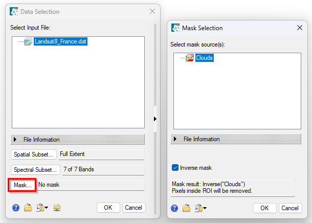
Task: Expand File Information in Data Selection
Action: [x=15, y=140]
